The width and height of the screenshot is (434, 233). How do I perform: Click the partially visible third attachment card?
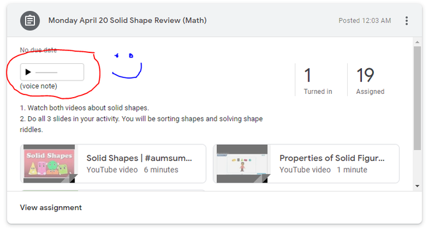click(x=113, y=190)
